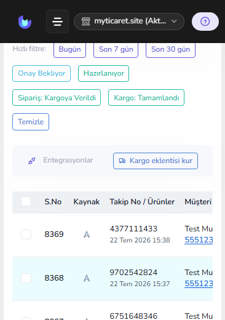Image resolution: width=225 pixels, height=320 pixels.
Task: Click the date 22 Tem 2026 15:38
Action: point(140,240)
